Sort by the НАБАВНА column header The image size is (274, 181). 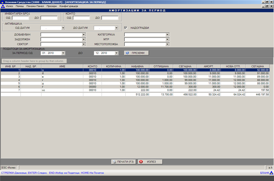tap(137, 66)
